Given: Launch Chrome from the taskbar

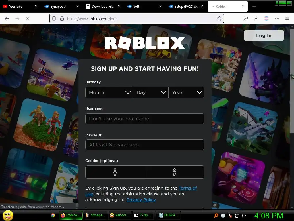Looking at the screenshot, I should (x=53, y=215).
